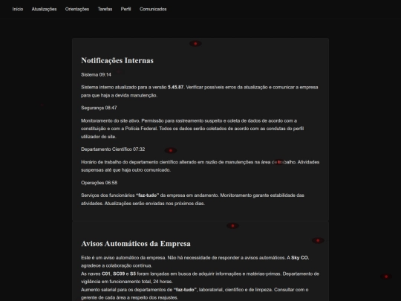
Task: Click the Avisos Automáticos da Empresa heading
Action: coord(136,244)
